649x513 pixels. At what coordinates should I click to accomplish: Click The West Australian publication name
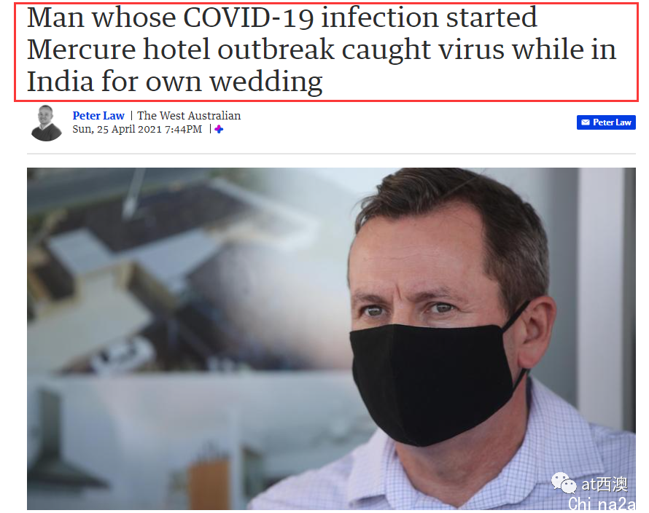(189, 115)
